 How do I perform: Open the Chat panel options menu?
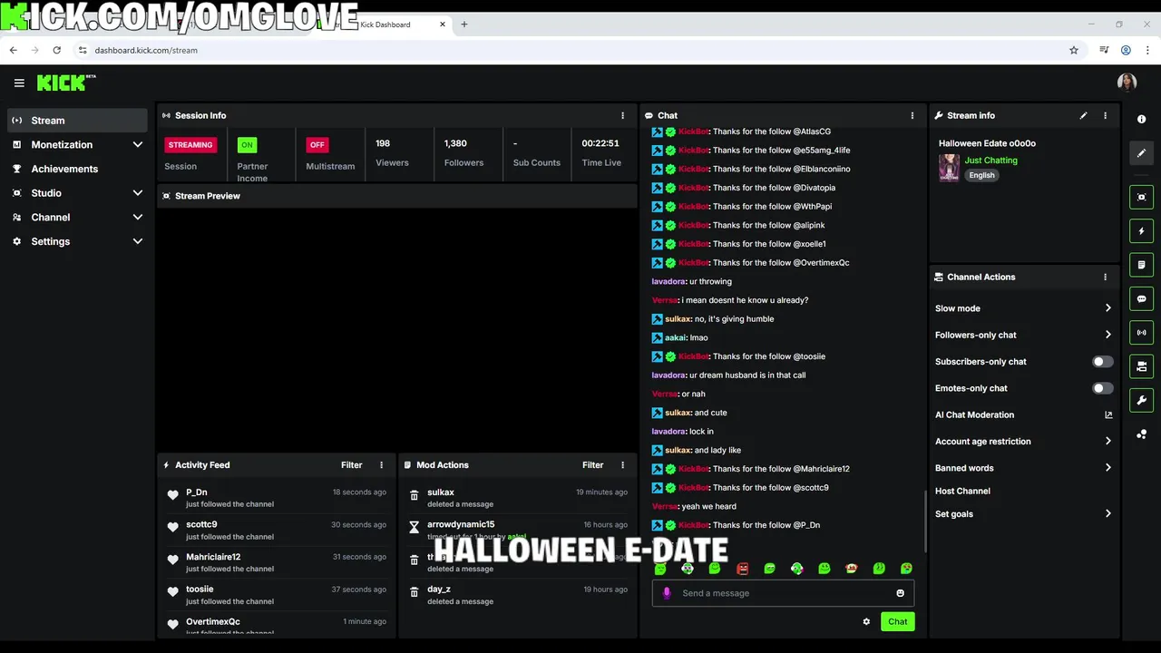tap(912, 115)
